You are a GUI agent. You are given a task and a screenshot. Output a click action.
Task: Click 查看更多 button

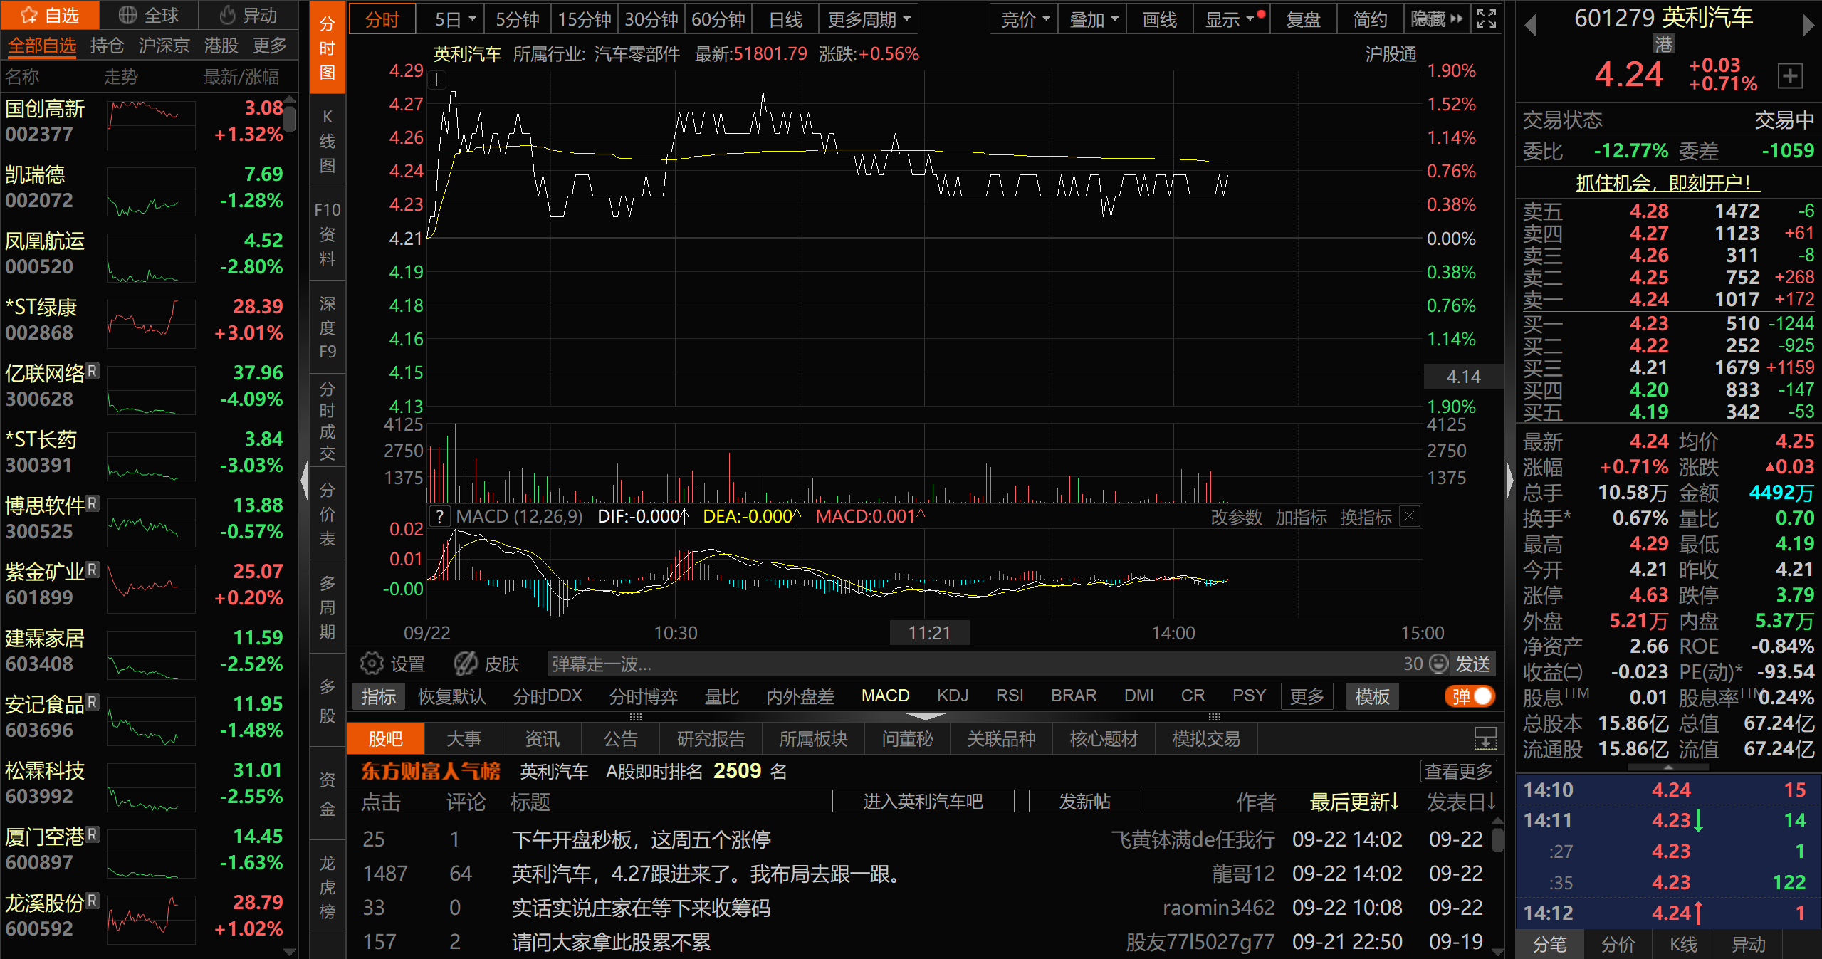pos(1458,771)
